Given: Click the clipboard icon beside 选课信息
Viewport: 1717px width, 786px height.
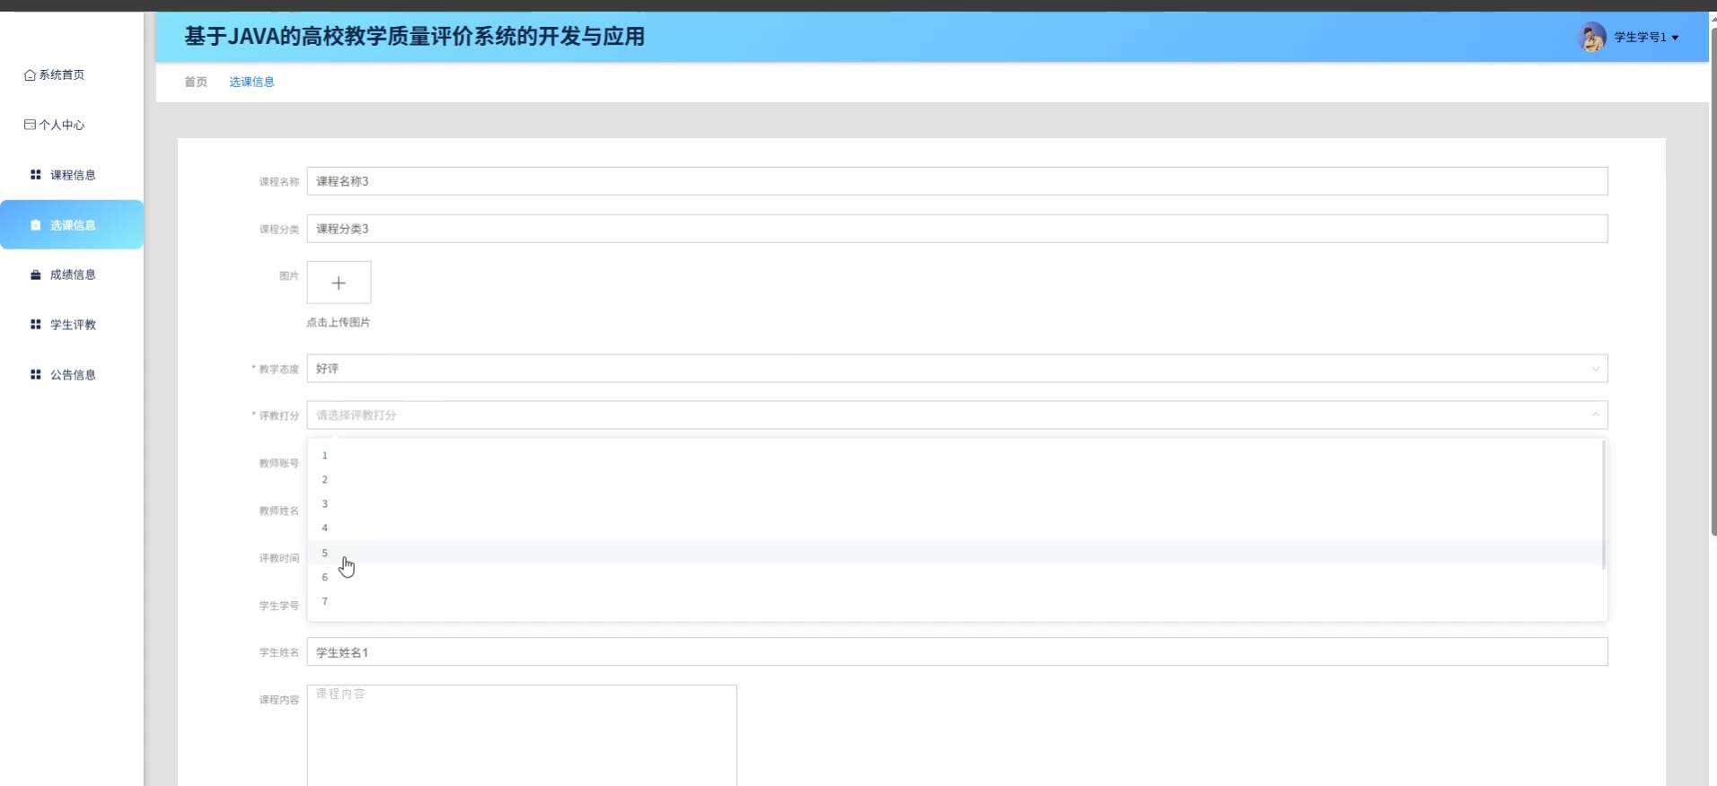Looking at the screenshot, I should (36, 225).
